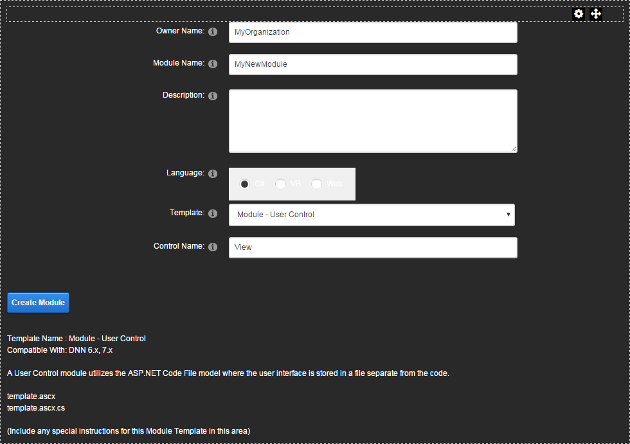Image resolution: width=630 pixels, height=444 pixels.
Task: Click the info icon beside Module Name
Action: point(213,64)
